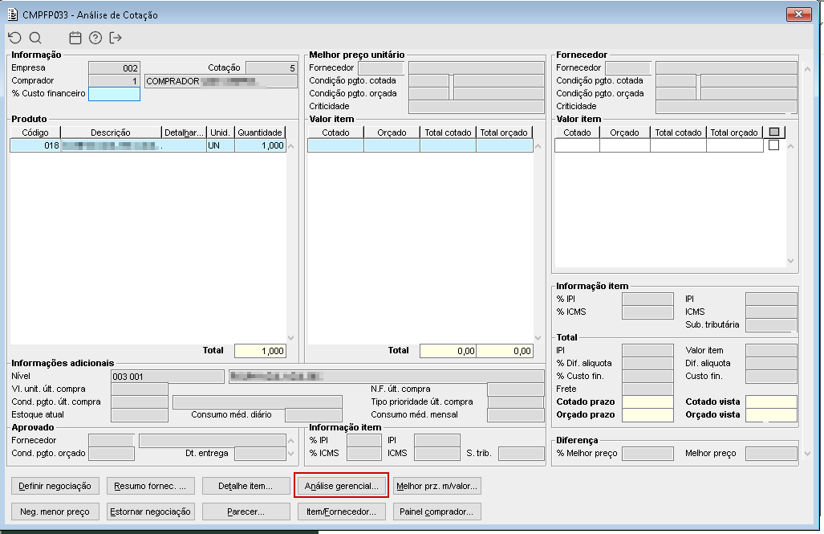Click Total orçado header in Melhor preço grid
The width and height of the screenshot is (824, 534).
503,132
